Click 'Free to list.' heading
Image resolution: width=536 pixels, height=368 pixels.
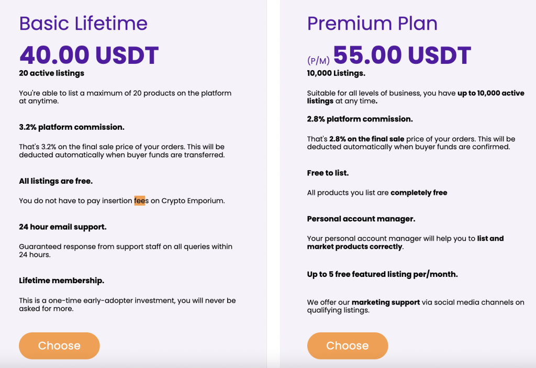328,173
